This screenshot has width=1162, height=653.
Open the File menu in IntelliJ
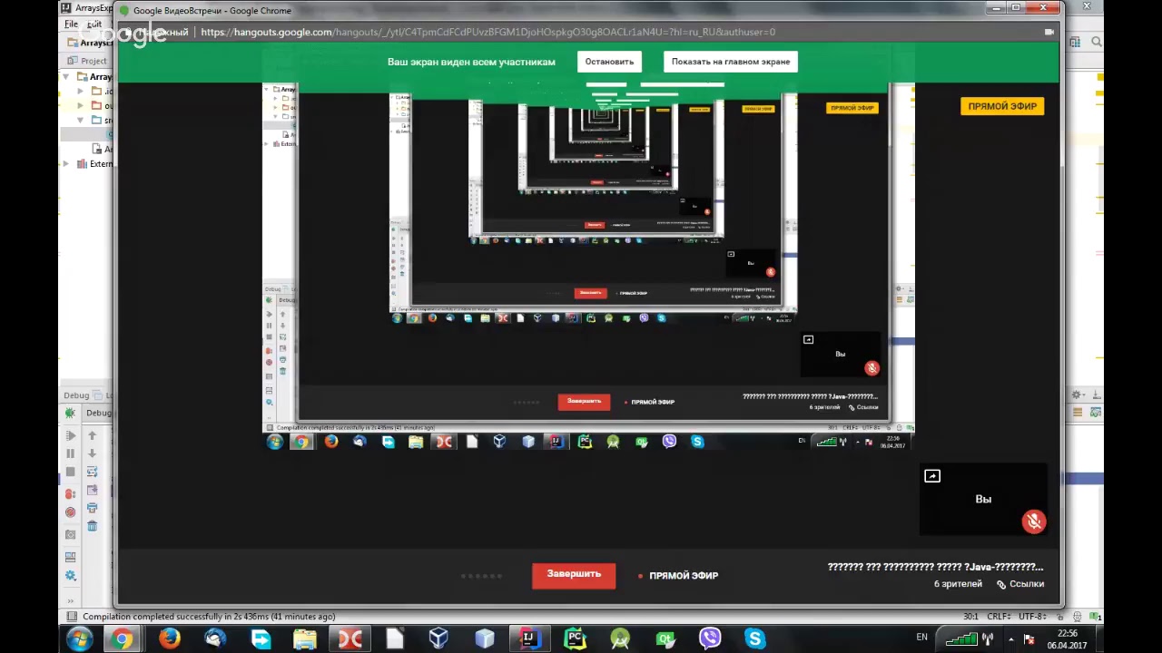(71, 24)
